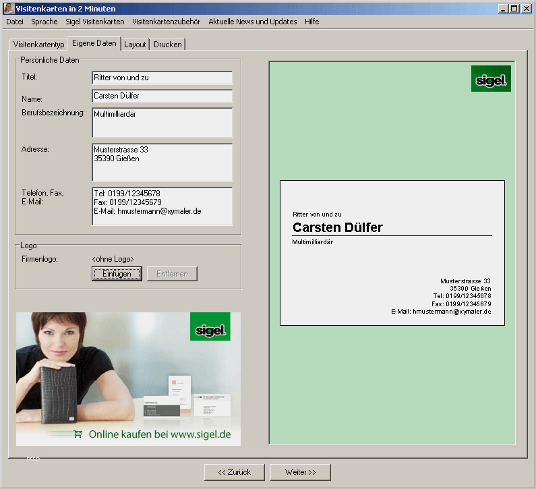Click the Berufsbezeichnung text area

[162, 123]
